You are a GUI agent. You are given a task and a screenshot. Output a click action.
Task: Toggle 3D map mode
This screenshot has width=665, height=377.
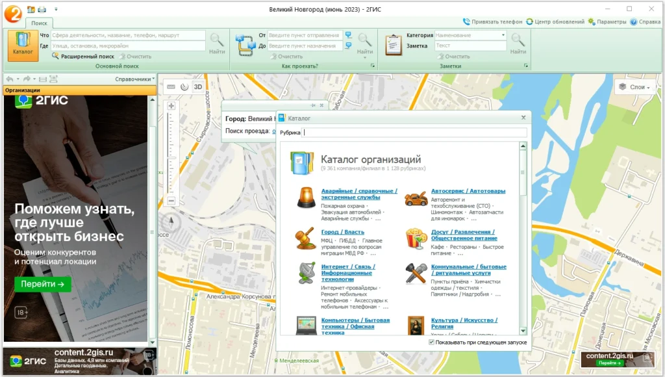[x=198, y=86]
